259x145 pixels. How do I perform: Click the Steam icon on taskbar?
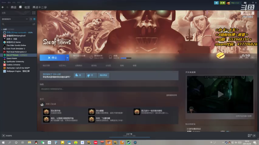coord(129,143)
